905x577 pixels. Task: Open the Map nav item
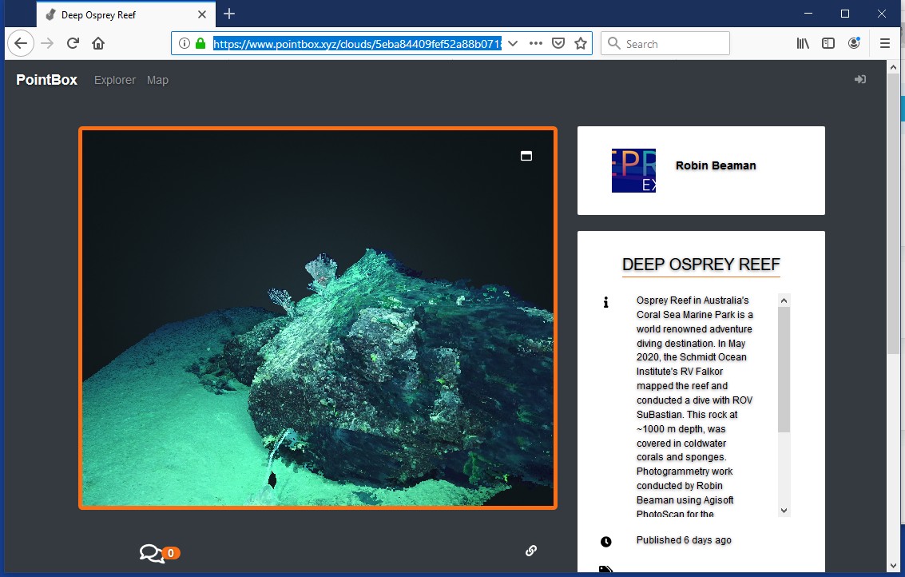click(x=157, y=80)
